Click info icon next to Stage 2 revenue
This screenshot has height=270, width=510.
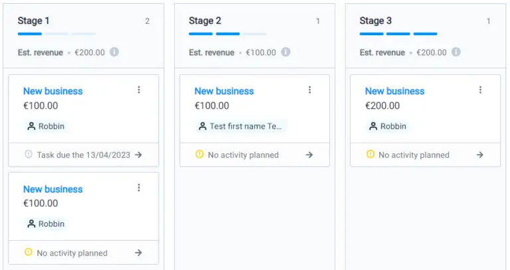(x=286, y=52)
